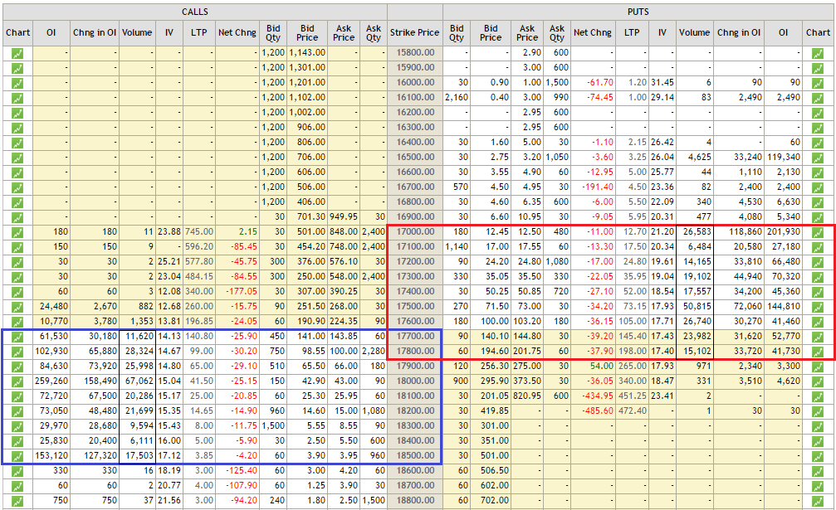Select puts ask price 820.95
Screen dimensions: 836x510
point(527,396)
